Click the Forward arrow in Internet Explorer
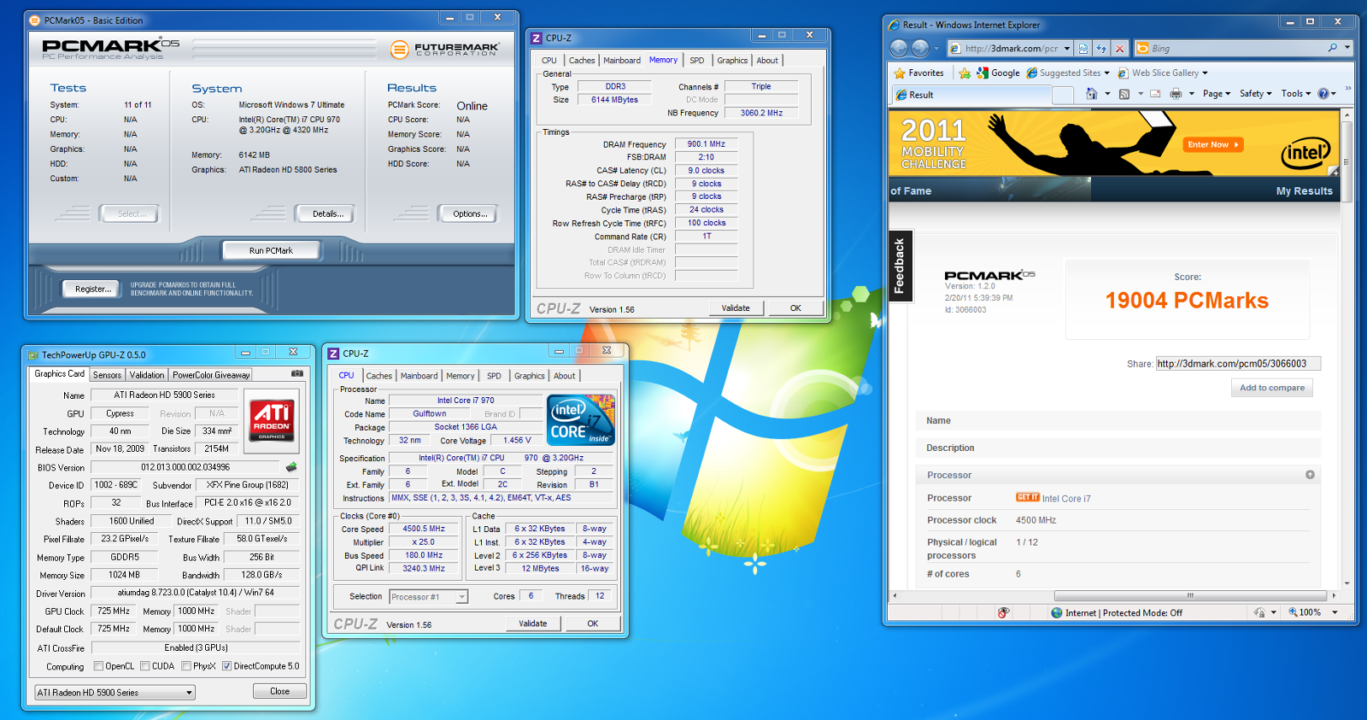 coord(920,49)
